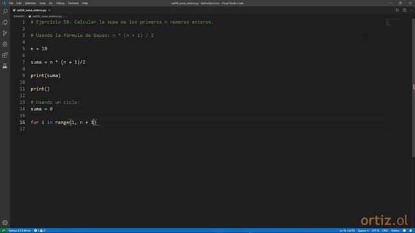Open the Explorer view in the activity bar
This screenshot has width=415, height=233.
click(x=5, y=23)
